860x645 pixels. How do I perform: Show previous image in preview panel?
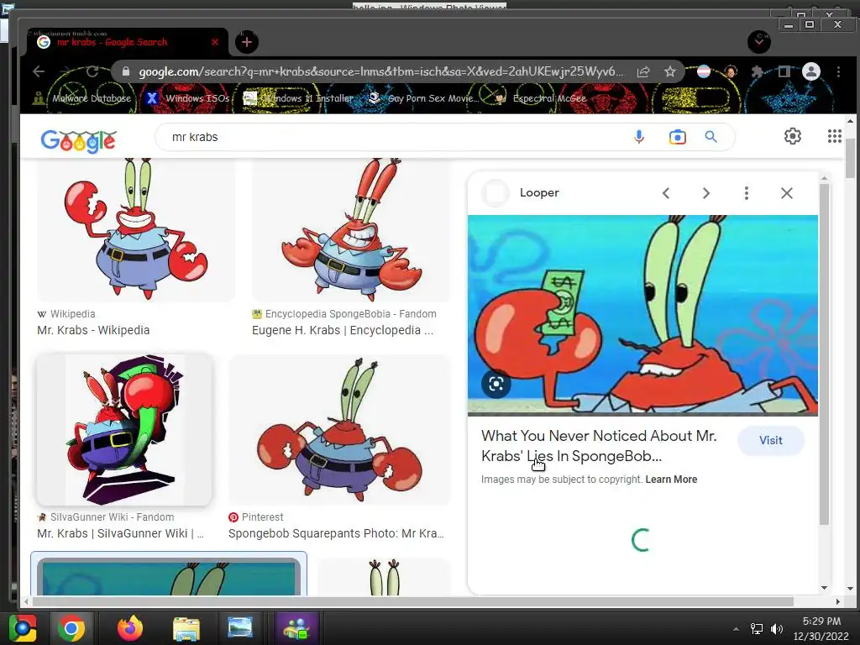point(666,193)
